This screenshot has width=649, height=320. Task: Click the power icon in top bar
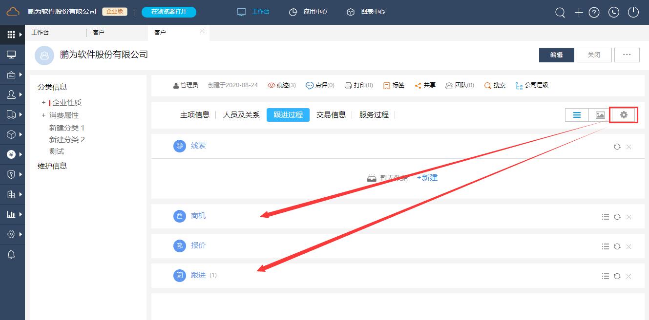click(x=633, y=13)
